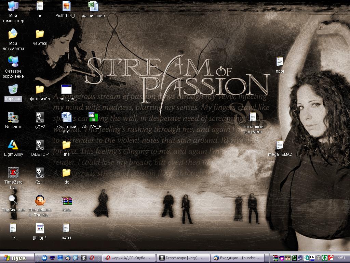Click Thunderbird icon in Quick Launch
The width and height of the screenshot is (350, 263).
[68, 258]
